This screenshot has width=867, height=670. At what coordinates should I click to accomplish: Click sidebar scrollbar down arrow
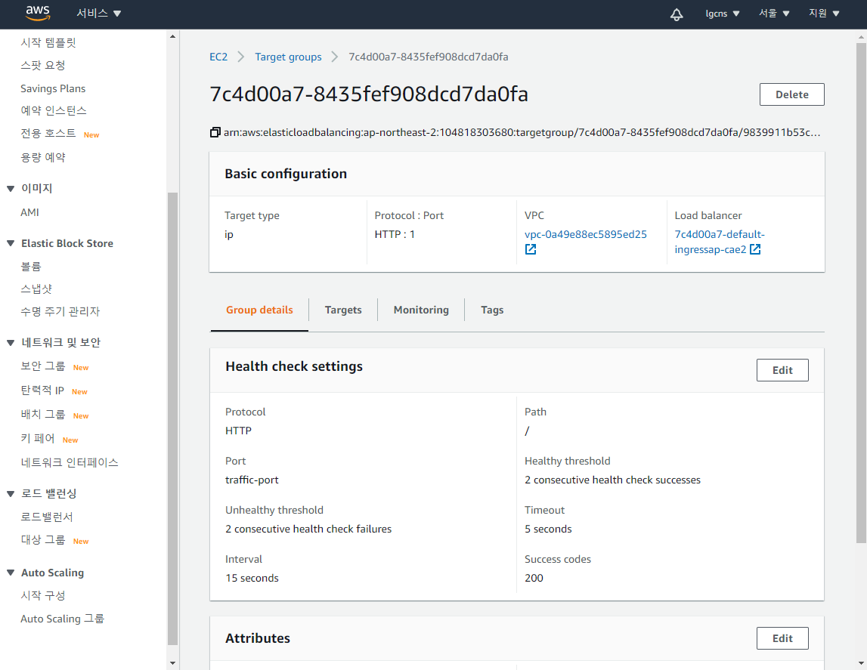(x=172, y=662)
